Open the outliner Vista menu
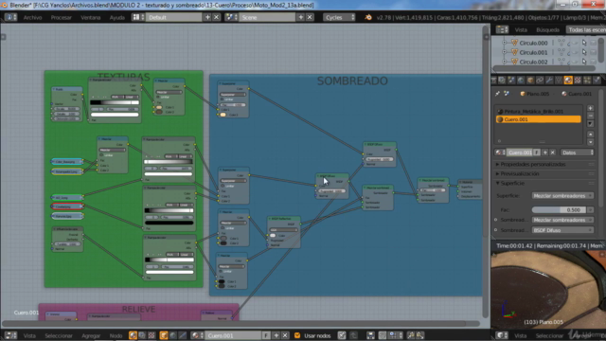 click(x=521, y=29)
